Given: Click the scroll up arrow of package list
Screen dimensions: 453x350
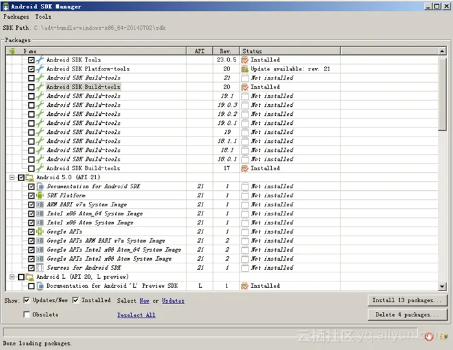Looking at the screenshot, I should pos(442,51).
